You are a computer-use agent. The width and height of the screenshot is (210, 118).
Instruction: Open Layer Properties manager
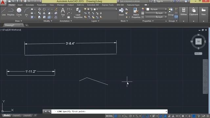pyautogui.click(x=78, y=13)
